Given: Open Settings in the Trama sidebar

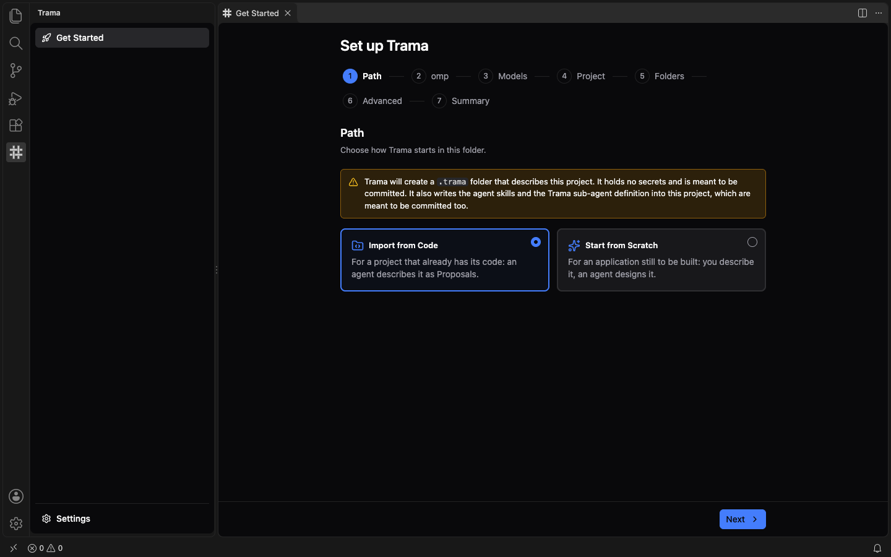Looking at the screenshot, I should point(122,519).
